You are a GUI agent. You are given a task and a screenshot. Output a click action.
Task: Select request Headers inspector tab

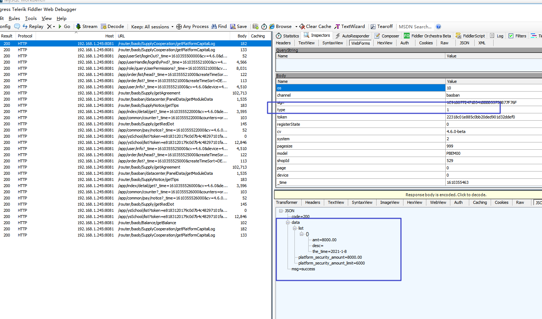point(284,43)
